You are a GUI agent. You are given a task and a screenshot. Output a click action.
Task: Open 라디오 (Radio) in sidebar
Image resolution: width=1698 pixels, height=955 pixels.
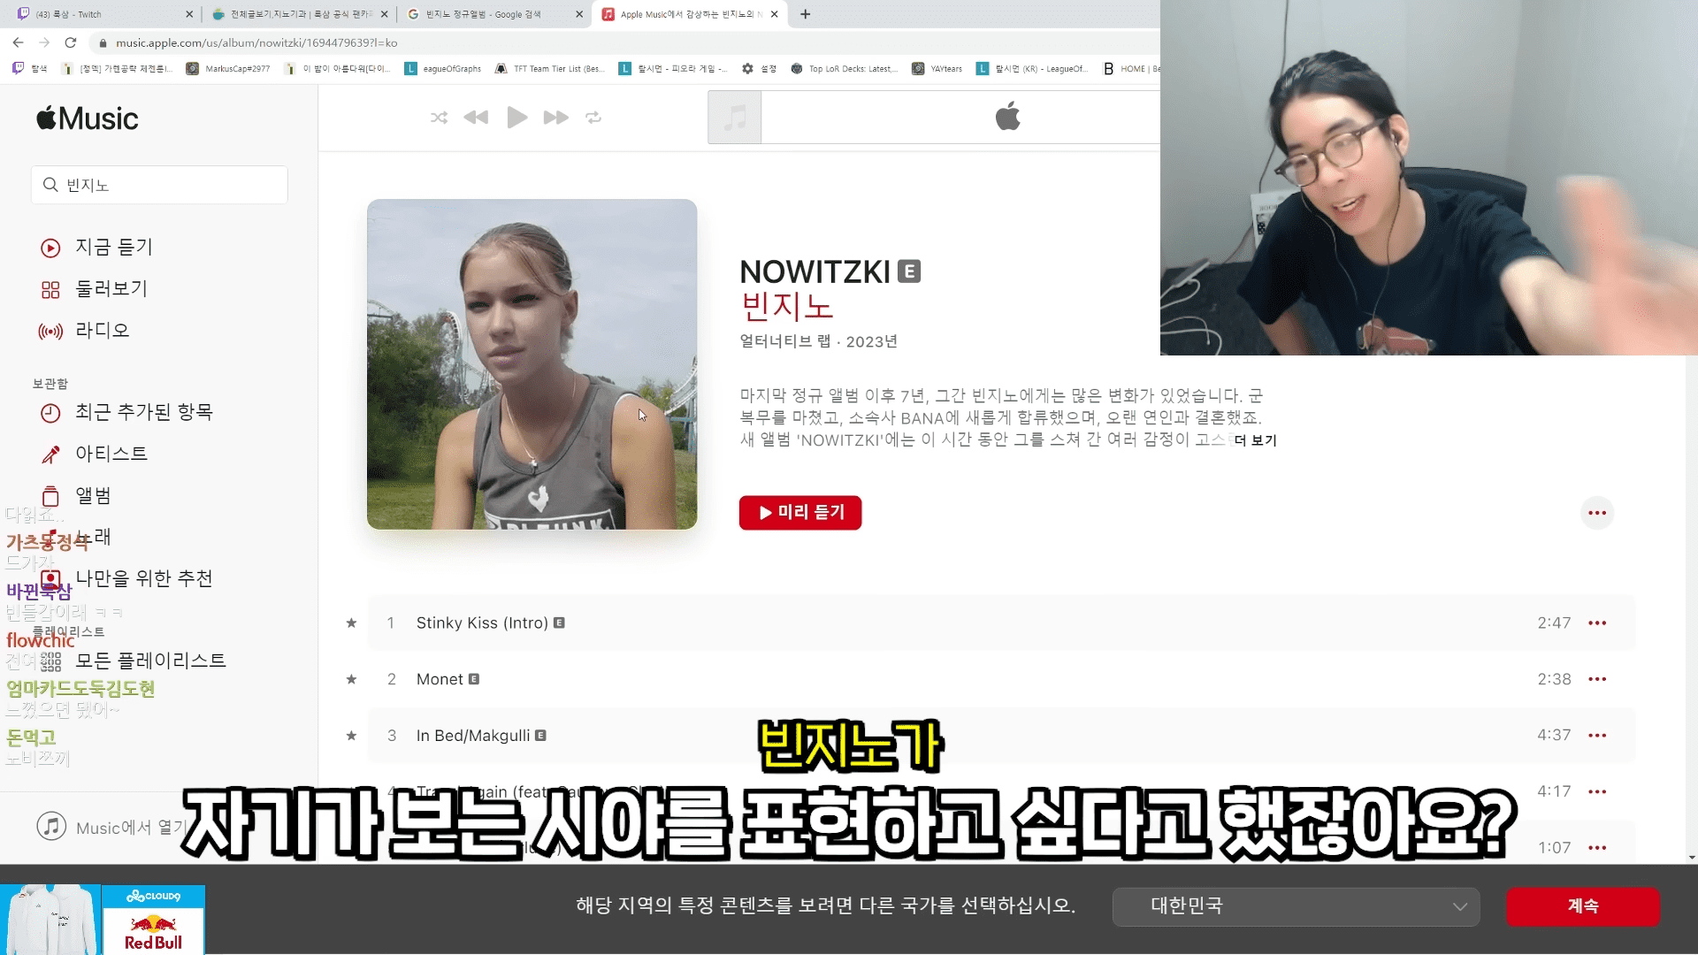[x=102, y=331]
